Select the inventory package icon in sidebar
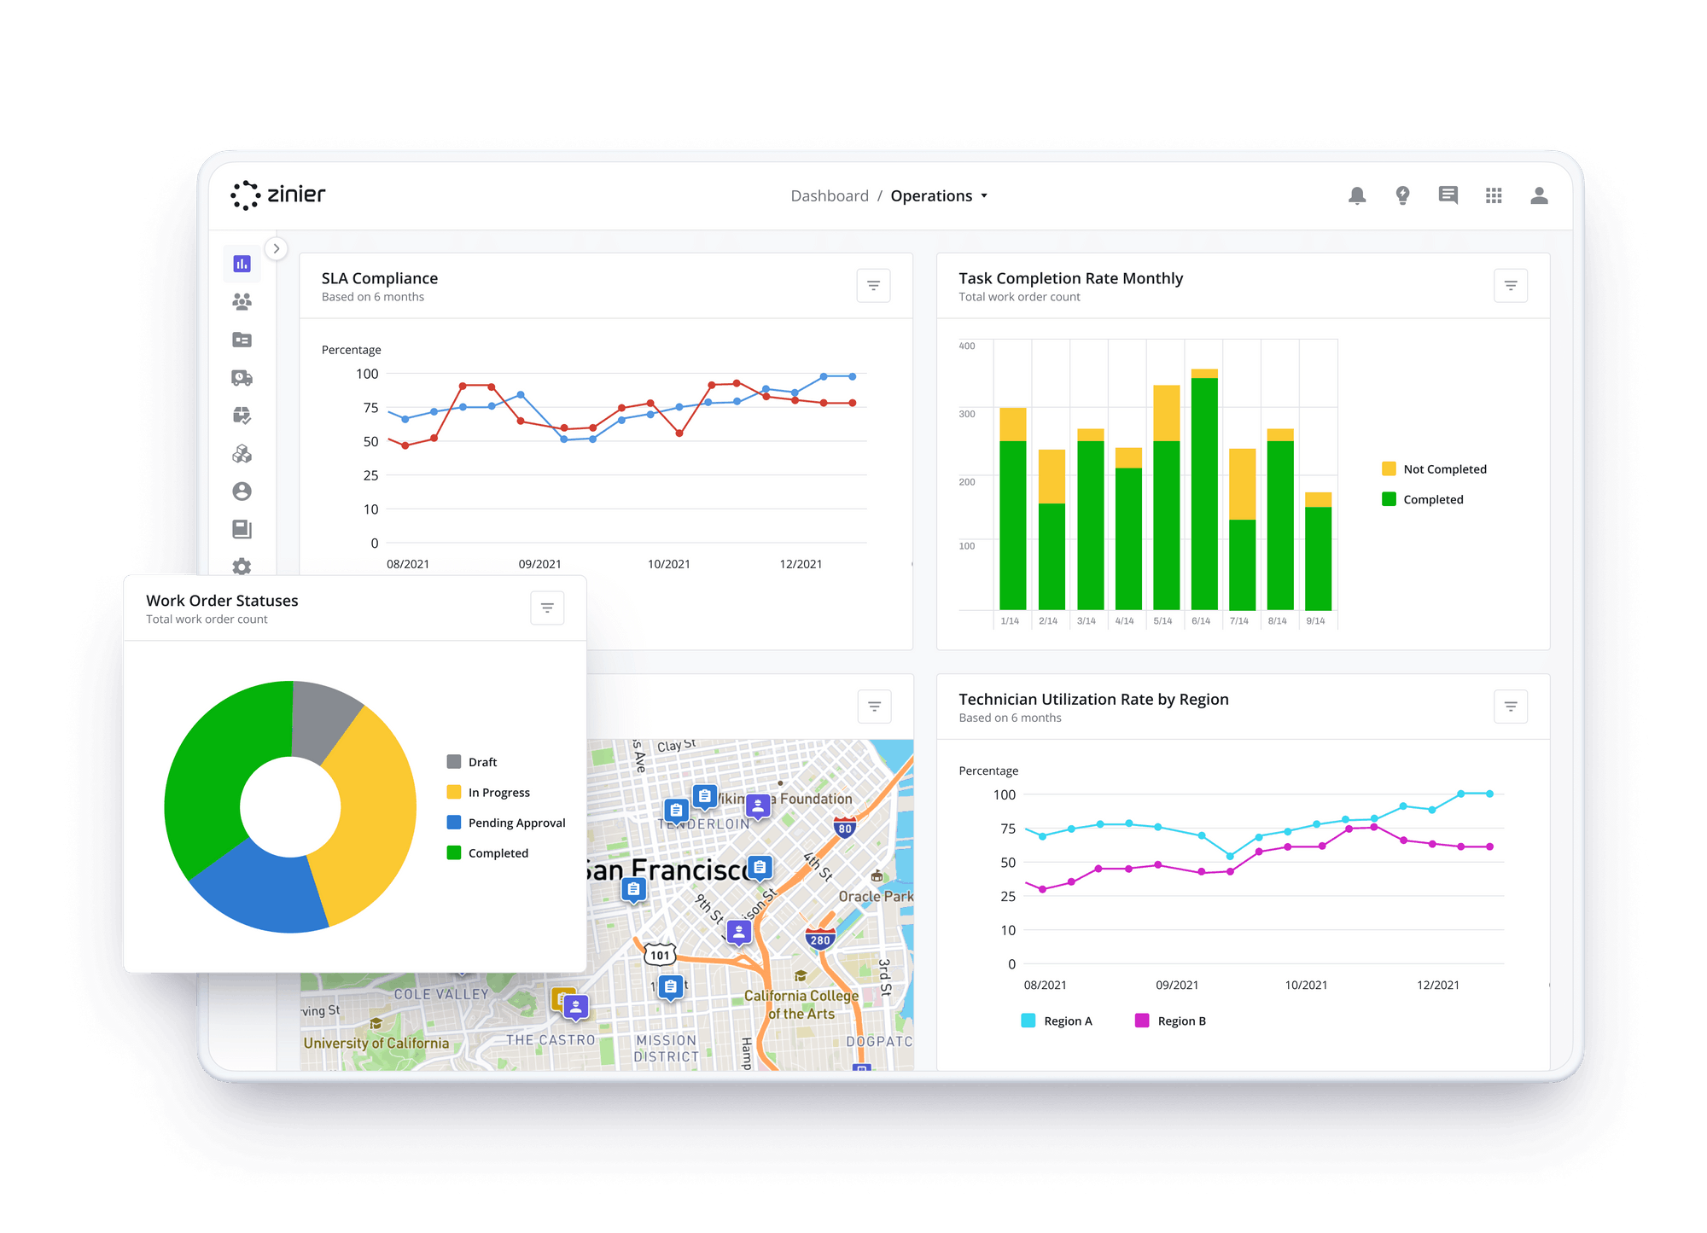 pos(242,416)
